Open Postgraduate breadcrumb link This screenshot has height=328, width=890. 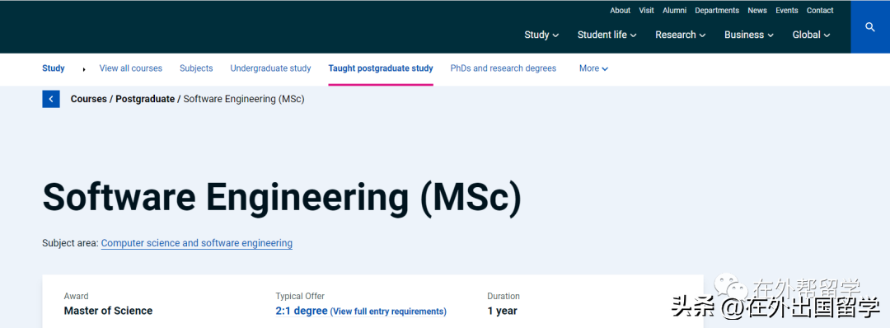(145, 99)
